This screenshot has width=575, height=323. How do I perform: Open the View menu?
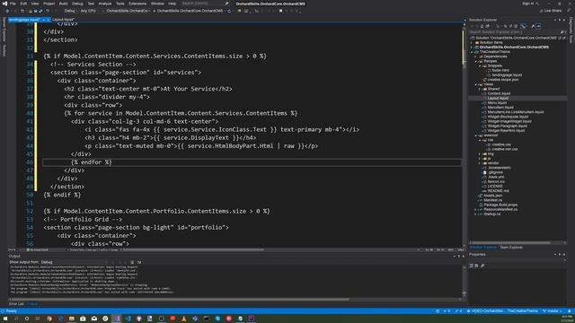[x=35, y=4]
